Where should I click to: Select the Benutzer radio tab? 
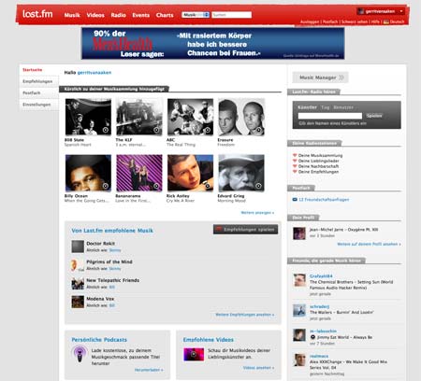point(343,107)
